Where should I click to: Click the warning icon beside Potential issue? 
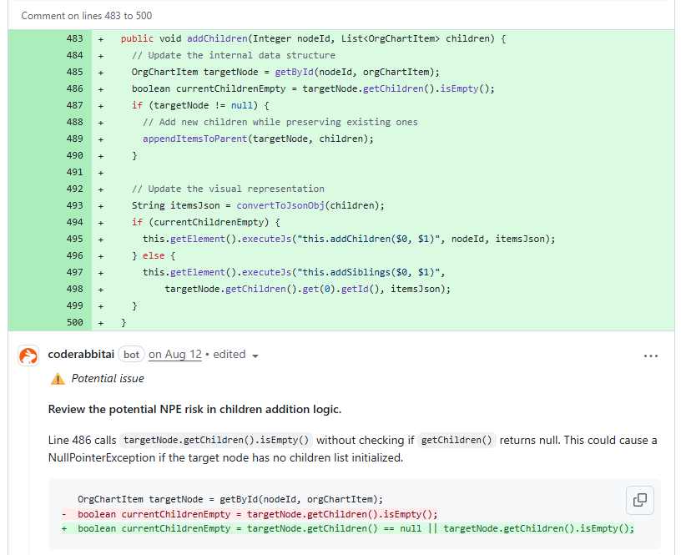point(58,379)
